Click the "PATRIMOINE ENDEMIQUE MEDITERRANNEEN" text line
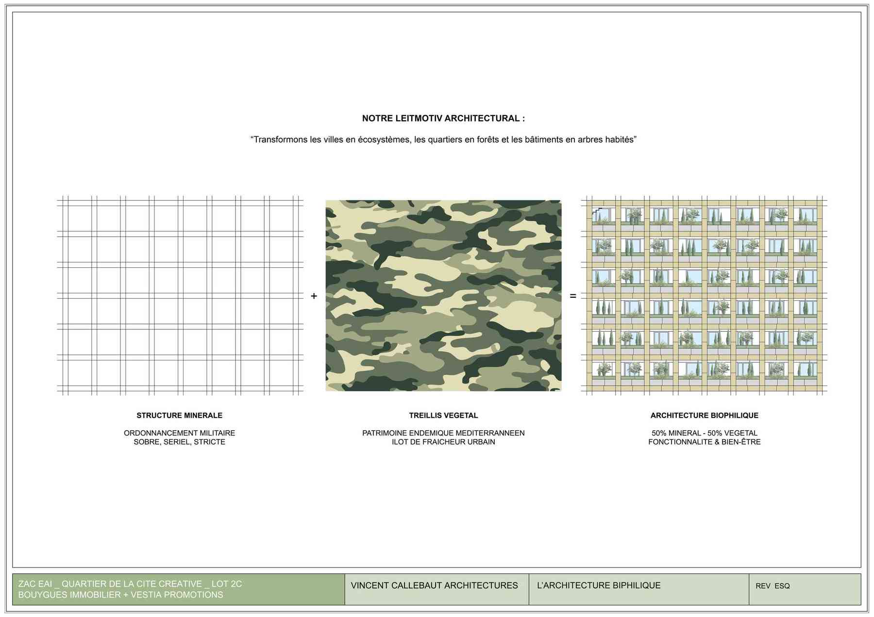 point(443,433)
